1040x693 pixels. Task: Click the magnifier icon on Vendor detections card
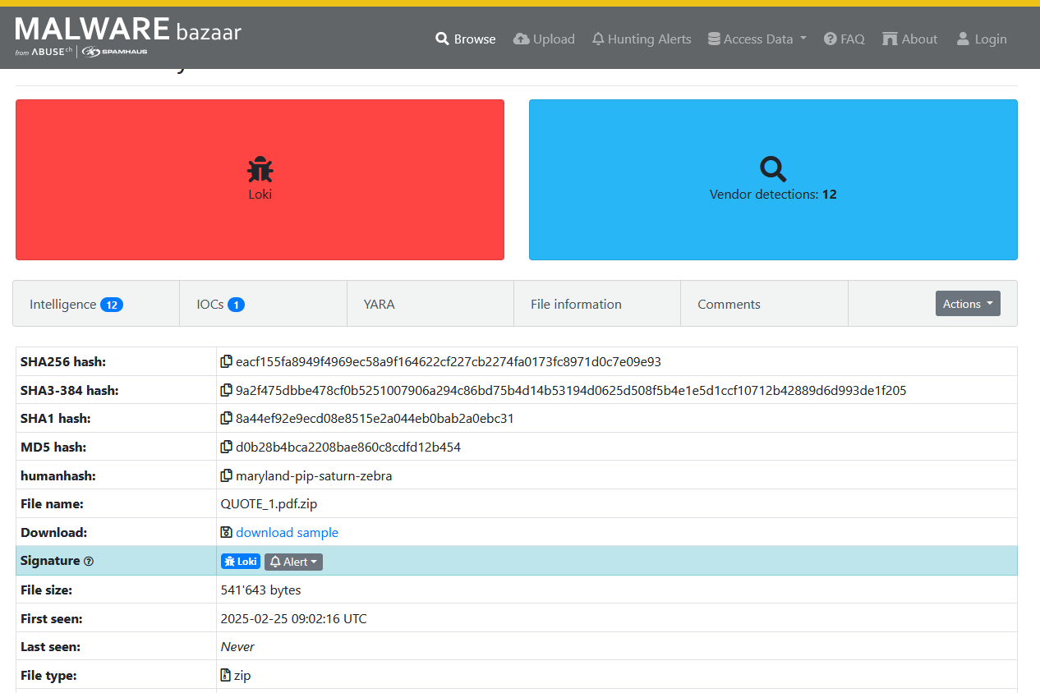772,168
